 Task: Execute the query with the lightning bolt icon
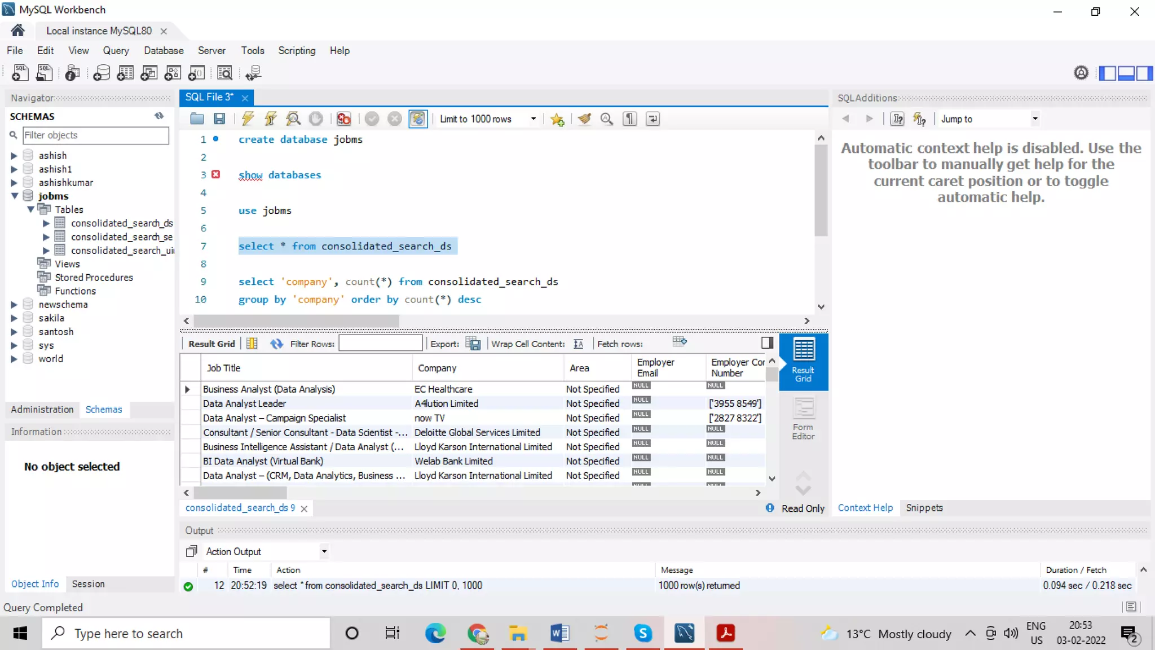click(x=247, y=118)
